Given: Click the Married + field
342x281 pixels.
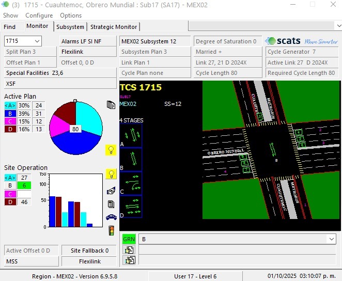Looking at the screenshot, I should 228,52.
